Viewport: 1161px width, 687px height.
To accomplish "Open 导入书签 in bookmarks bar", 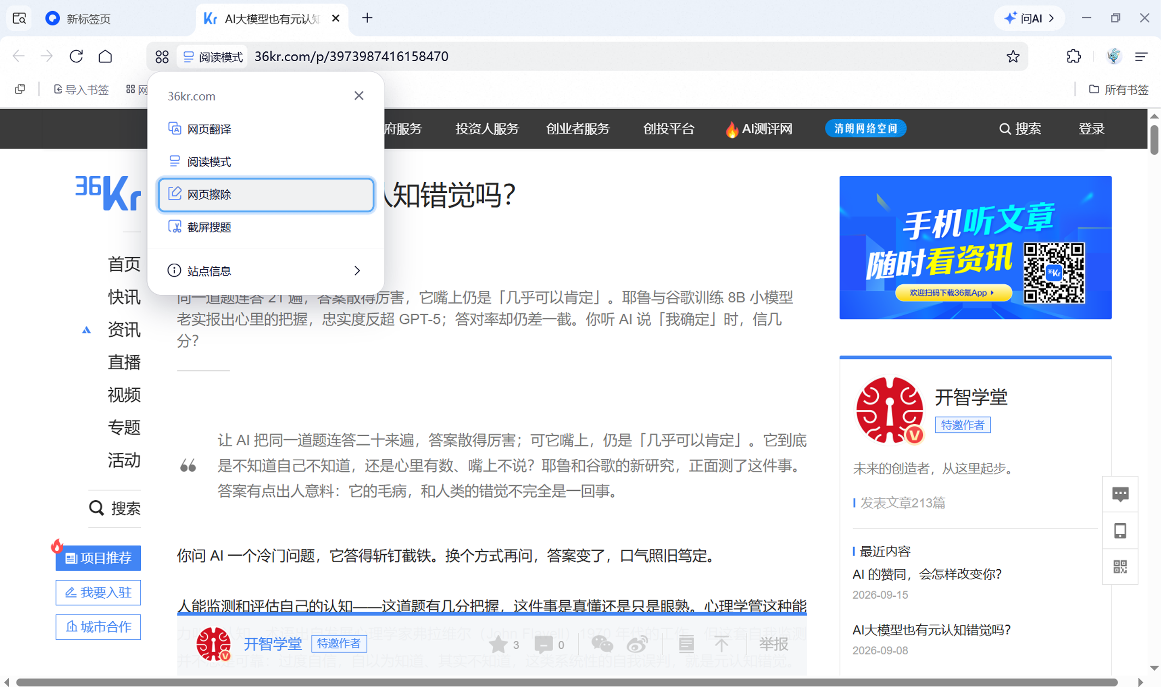I will [x=81, y=90].
